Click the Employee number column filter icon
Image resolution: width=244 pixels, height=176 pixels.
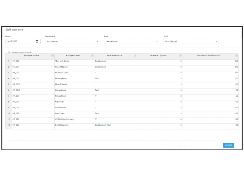coord(53,56)
